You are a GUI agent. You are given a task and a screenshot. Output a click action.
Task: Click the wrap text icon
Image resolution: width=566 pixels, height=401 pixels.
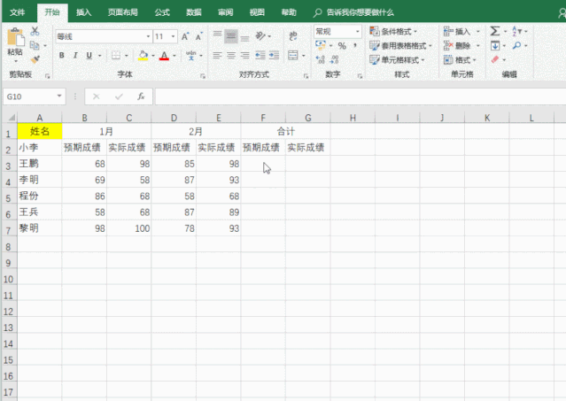point(293,35)
